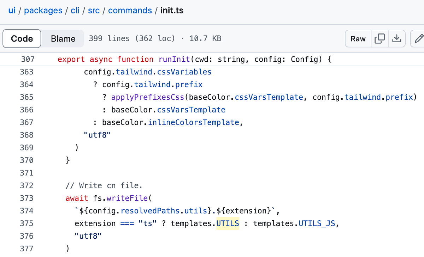Image resolution: width=424 pixels, height=257 pixels.
Task: Open the commands folder breadcrumb
Action: [130, 11]
